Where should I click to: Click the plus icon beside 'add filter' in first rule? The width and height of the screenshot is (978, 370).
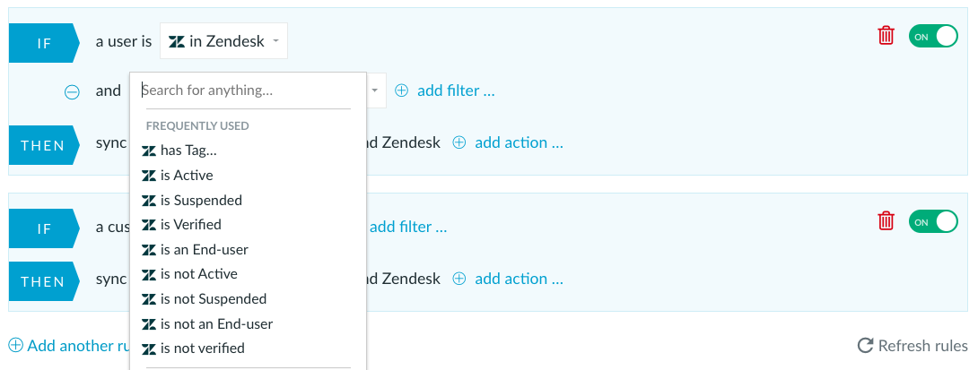tap(402, 90)
